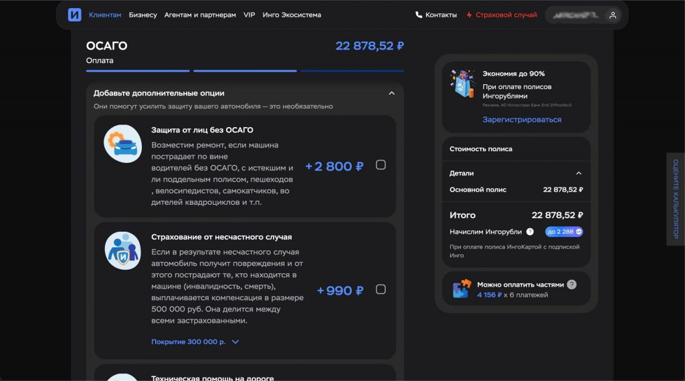Collapse Добавьте дополнительные опции section
Image resolution: width=685 pixels, height=381 pixels.
pyautogui.click(x=391, y=93)
